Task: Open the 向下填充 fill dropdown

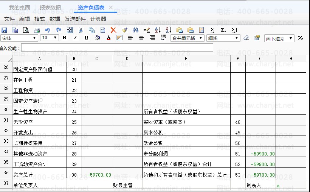Action: 279,38
